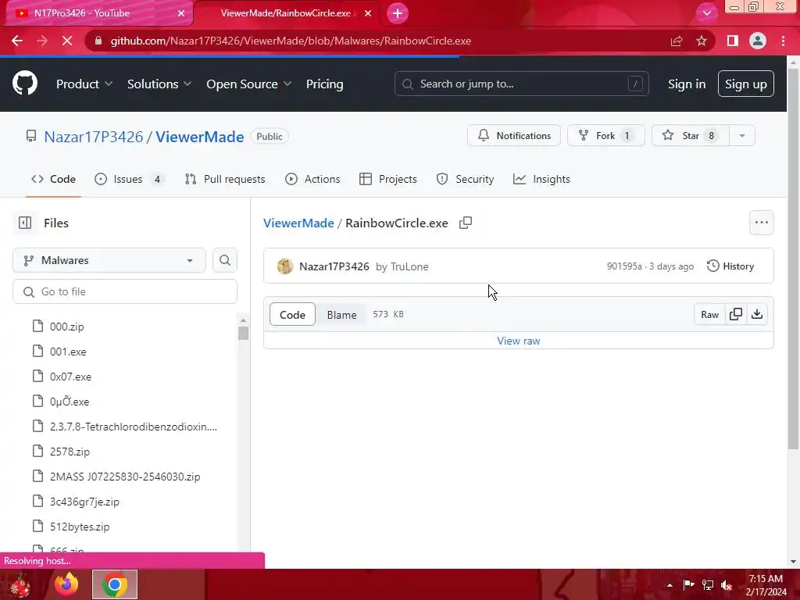Select the Code view toggle
Viewport: 800px width, 600px height.
coord(292,315)
